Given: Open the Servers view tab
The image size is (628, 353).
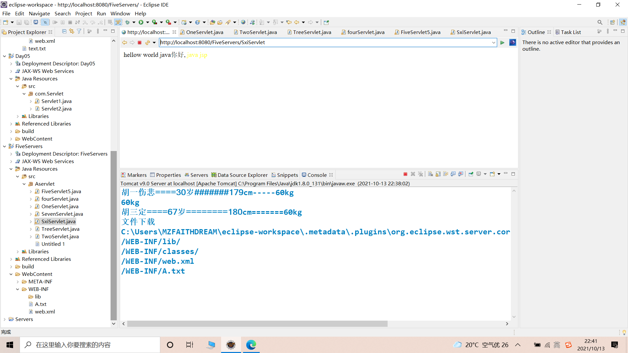Looking at the screenshot, I should (199, 175).
